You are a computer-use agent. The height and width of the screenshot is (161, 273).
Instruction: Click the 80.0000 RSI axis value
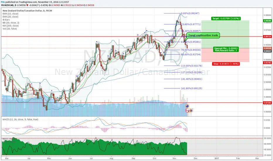[x=268, y=138]
